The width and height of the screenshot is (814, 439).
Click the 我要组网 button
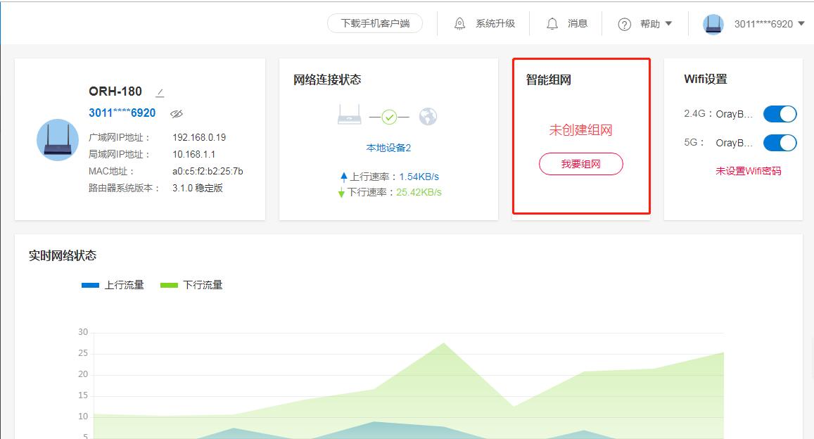pyautogui.click(x=580, y=163)
